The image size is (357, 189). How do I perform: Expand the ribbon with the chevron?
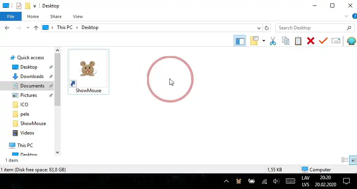[346, 16]
